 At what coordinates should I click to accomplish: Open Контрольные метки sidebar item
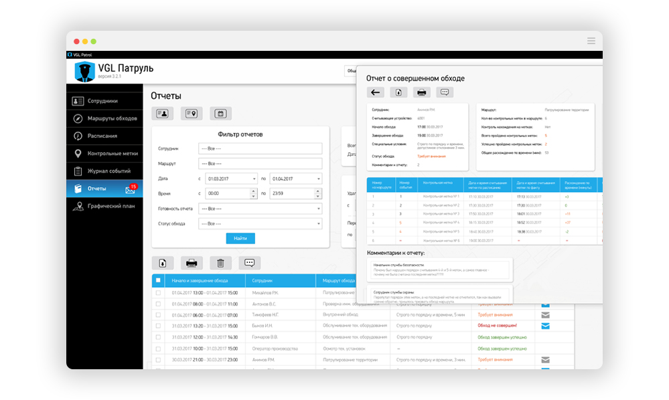tap(104, 153)
